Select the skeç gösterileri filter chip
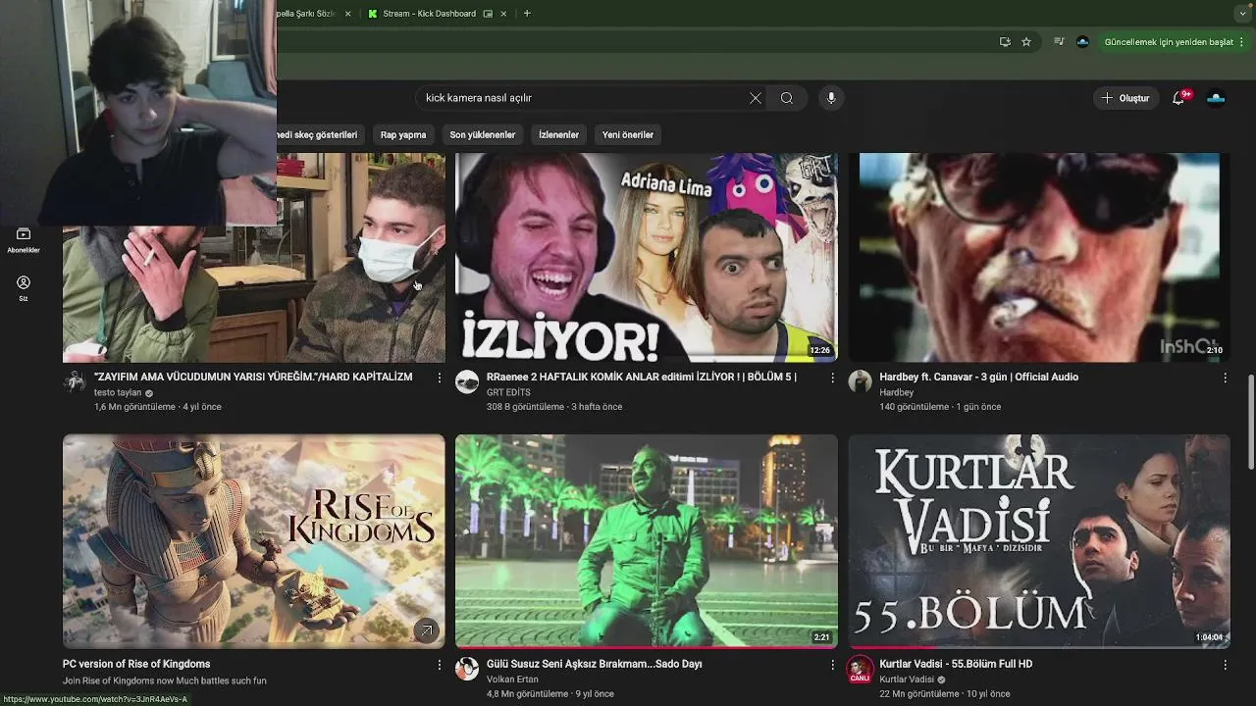The width and height of the screenshot is (1256, 706). pos(321,134)
